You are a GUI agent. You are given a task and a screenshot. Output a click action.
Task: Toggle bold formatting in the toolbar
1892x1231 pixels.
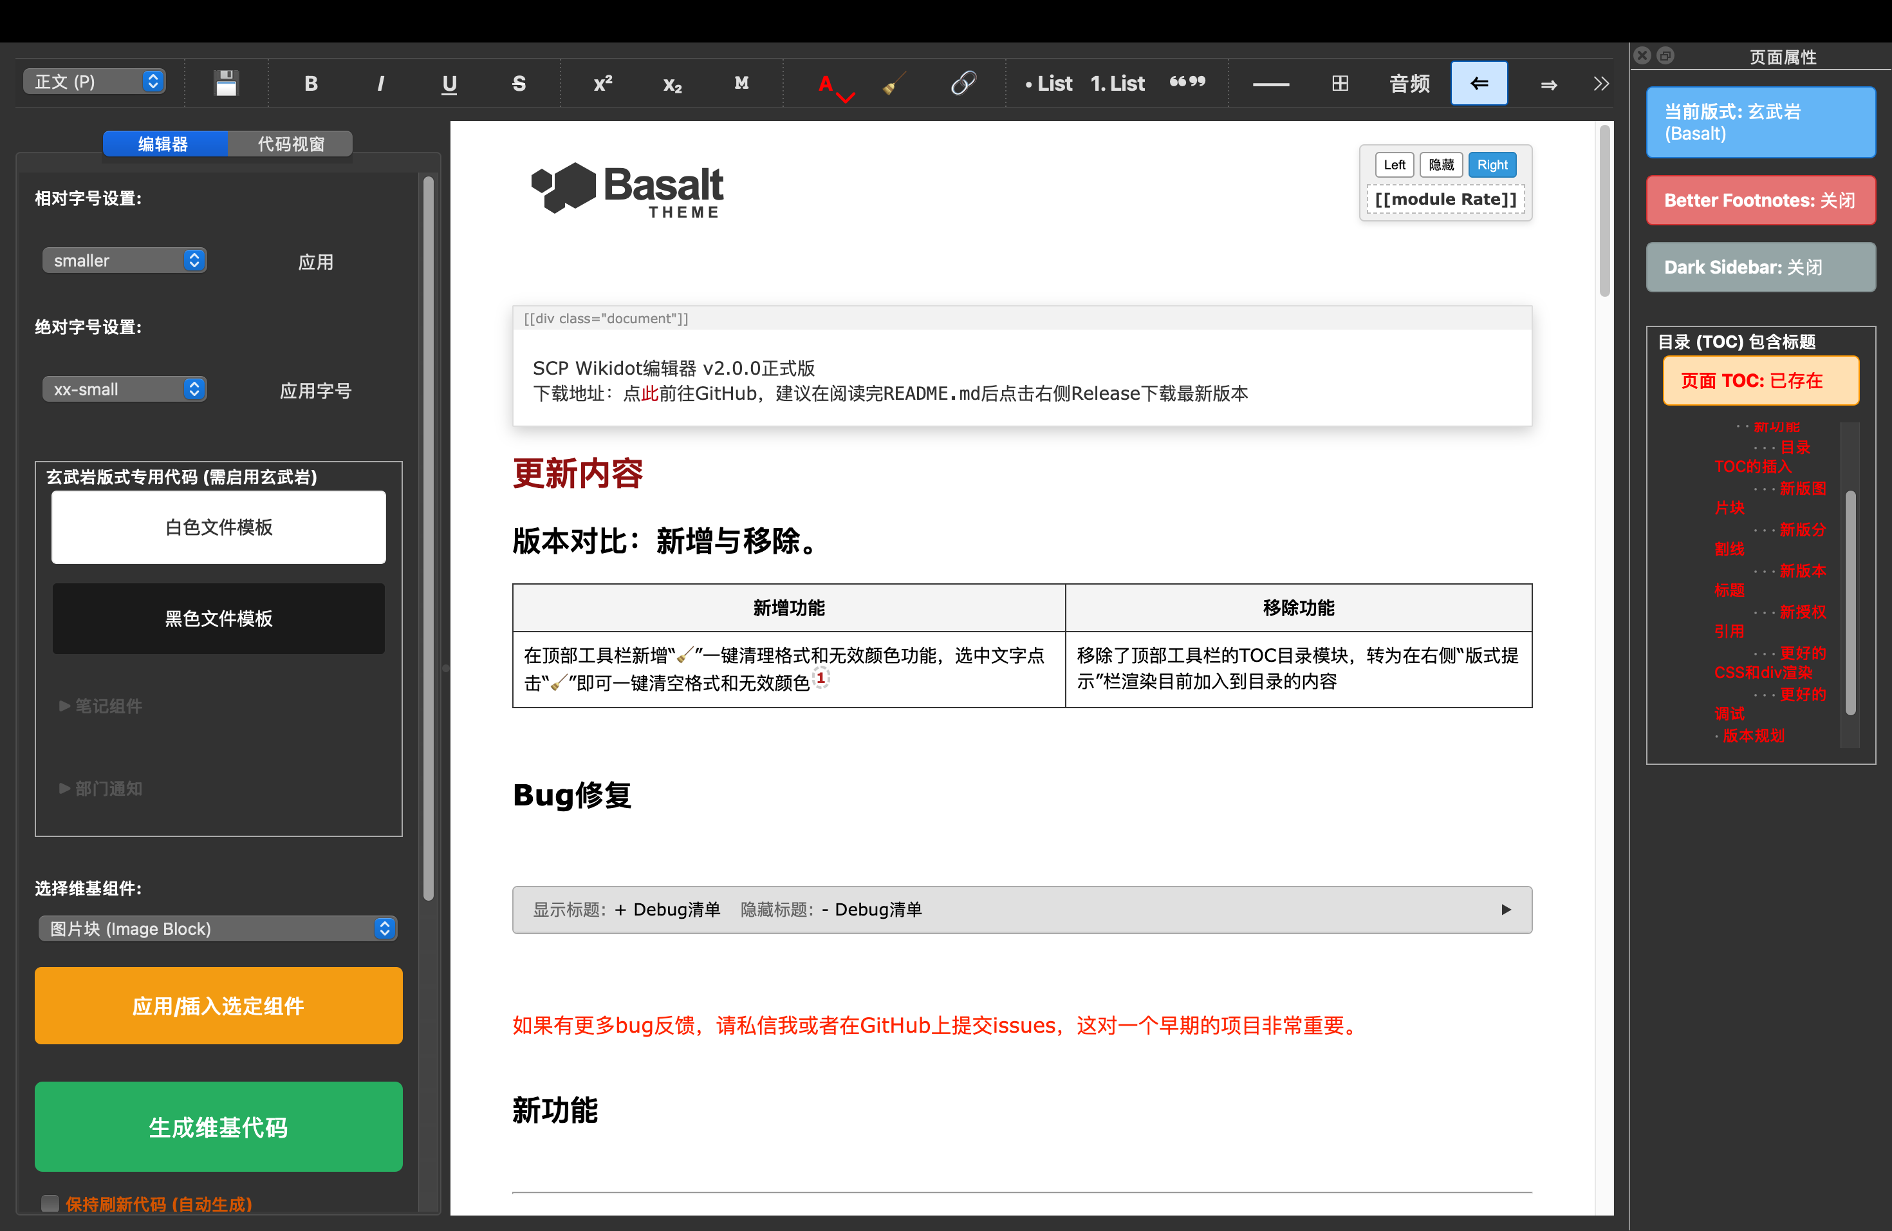(x=310, y=82)
